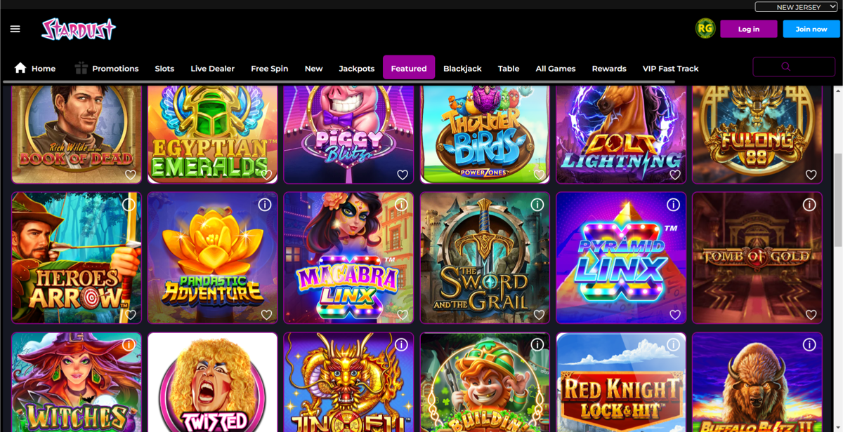
Task: Show info for Pyramid Linx game
Action: pyautogui.click(x=673, y=205)
